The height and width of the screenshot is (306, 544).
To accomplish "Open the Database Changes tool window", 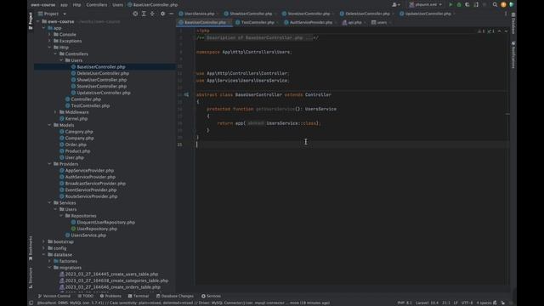I will (175, 297).
